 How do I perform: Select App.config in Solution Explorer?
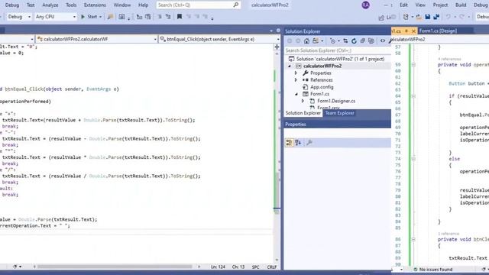(x=322, y=87)
